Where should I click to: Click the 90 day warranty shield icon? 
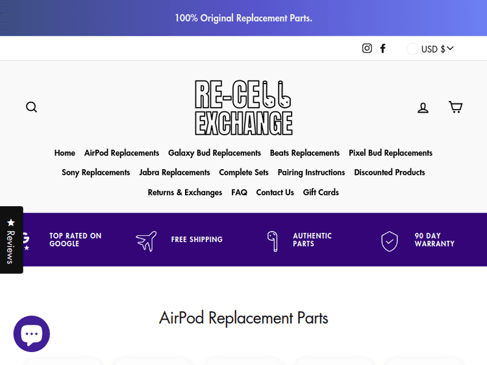click(x=389, y=241)
